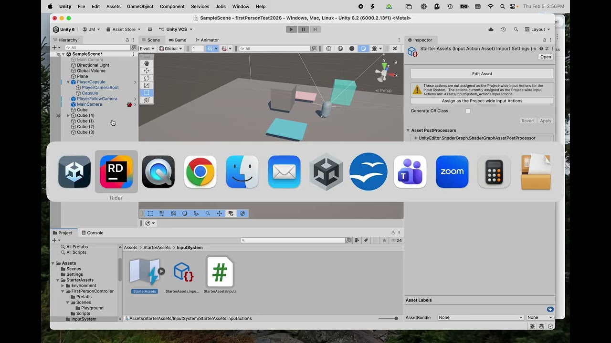Image resolution: width=611 pixels, height=343 pixels.
Task: Click the toolbar search magnifier icon
Action: tap(516, 30)
